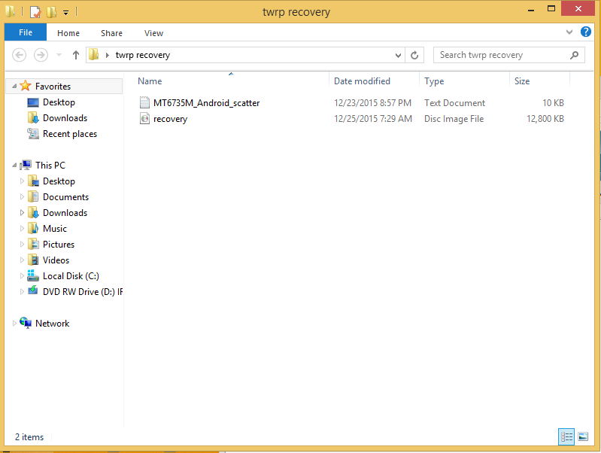Click twrp recovery in the address bar
This screenshot has width=601, height=453.
143,55
